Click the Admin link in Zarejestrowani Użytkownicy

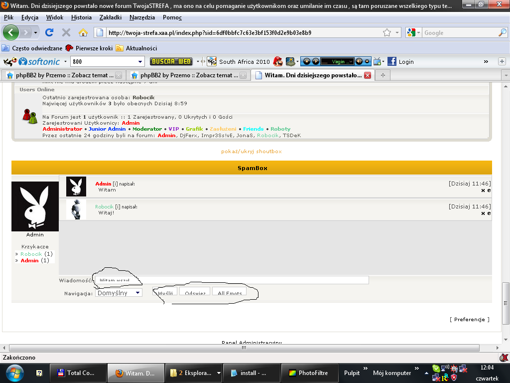(x=130, y=123)
